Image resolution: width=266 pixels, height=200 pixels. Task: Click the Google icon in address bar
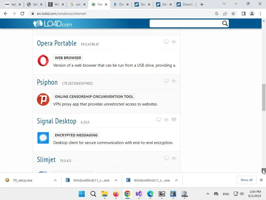216,14
